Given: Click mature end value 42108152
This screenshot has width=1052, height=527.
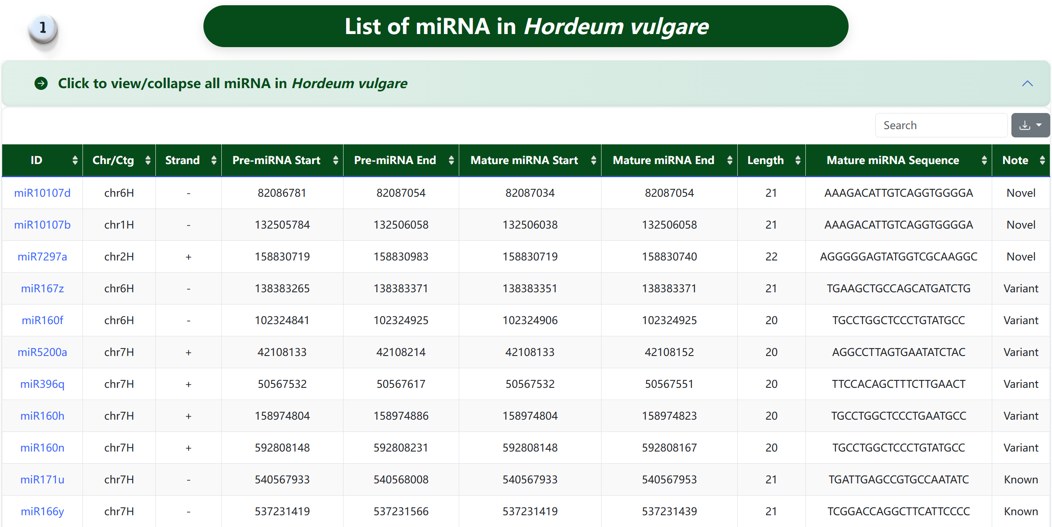Looking at the screenshot, I should [669, 352].
